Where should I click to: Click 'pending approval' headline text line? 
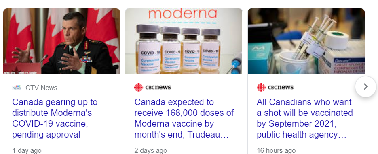[x=46, y=135]
